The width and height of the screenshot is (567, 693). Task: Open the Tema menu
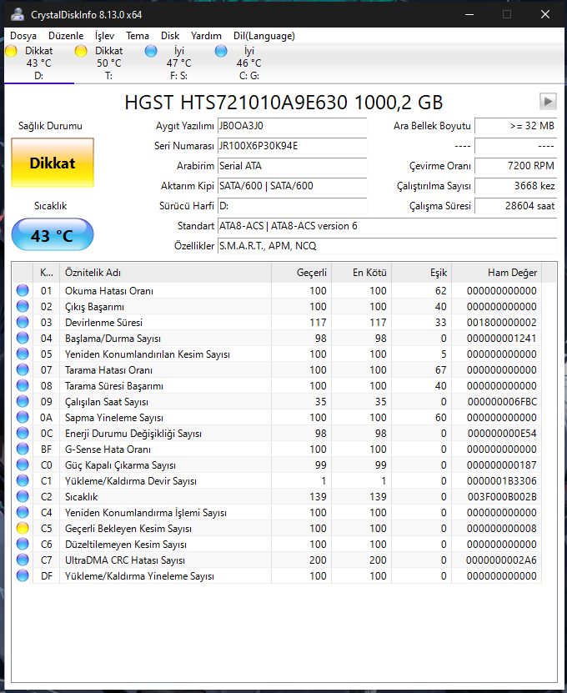tap(138, 36)
